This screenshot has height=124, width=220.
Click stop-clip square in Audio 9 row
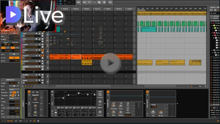pyautogui.click(x=47, y=51)
